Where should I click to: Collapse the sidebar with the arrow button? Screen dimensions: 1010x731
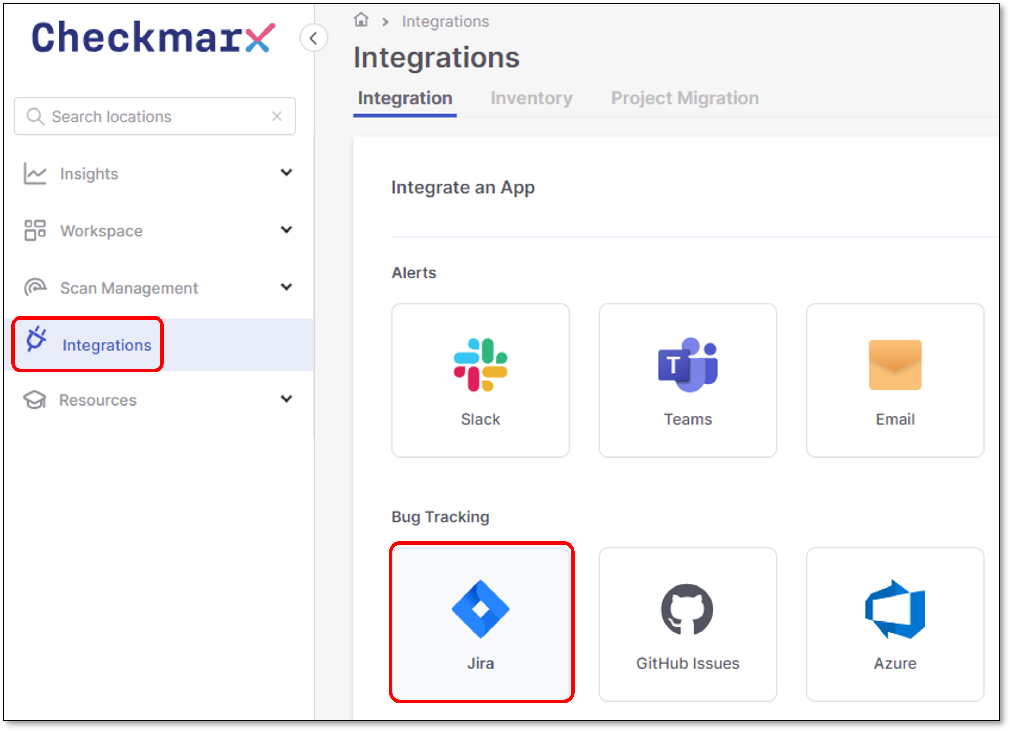click(314, 38)
